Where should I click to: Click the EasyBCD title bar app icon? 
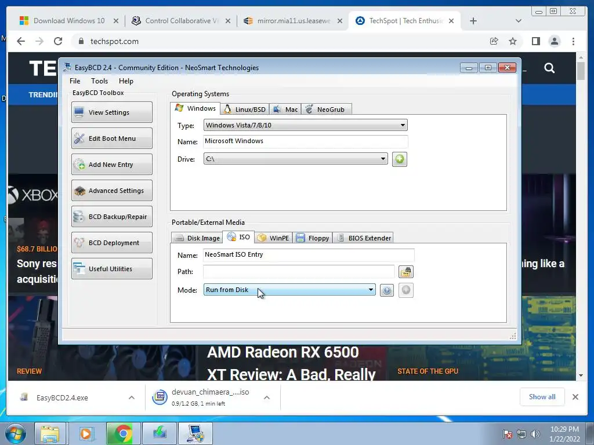coord(67,67)
